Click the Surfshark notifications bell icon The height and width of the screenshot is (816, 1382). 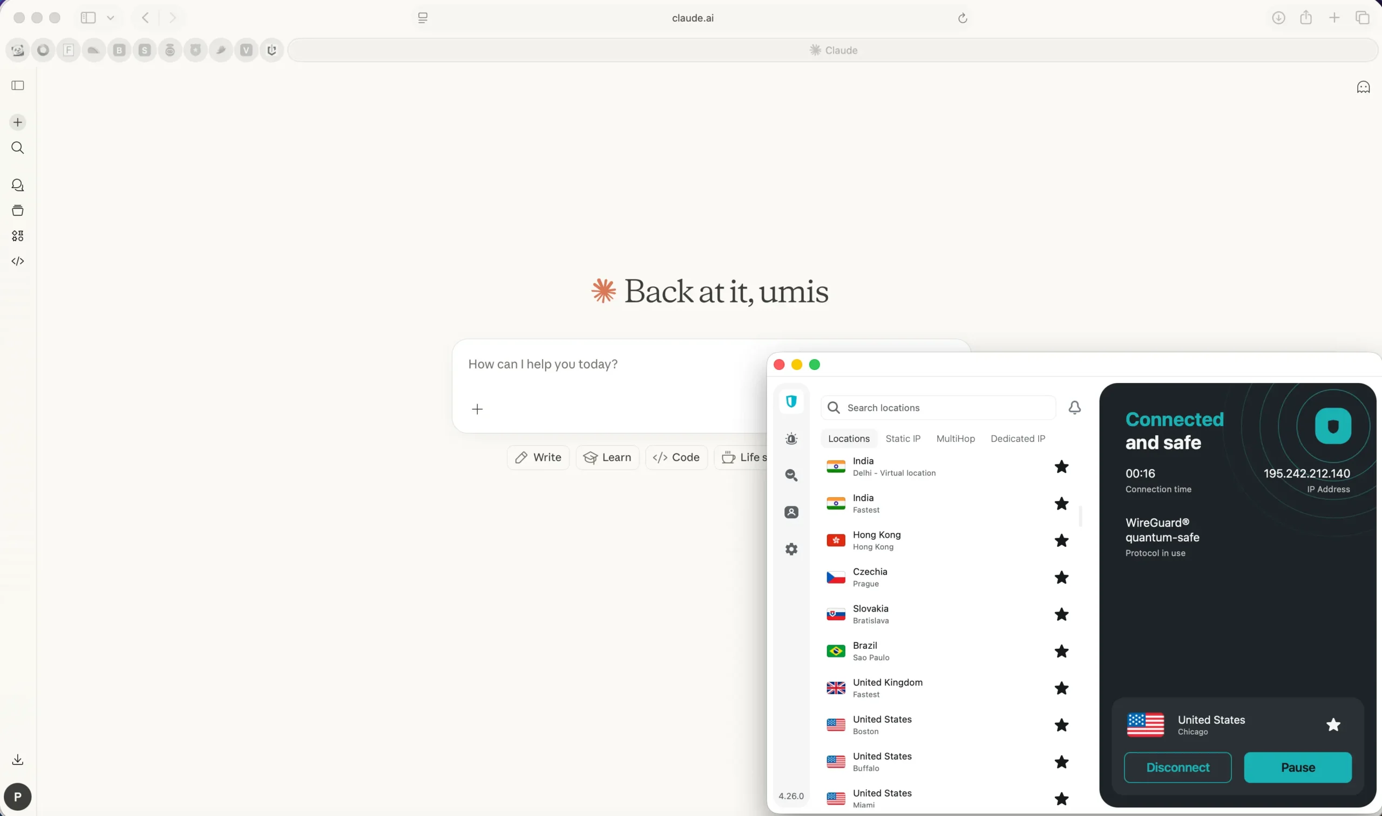1074,407
